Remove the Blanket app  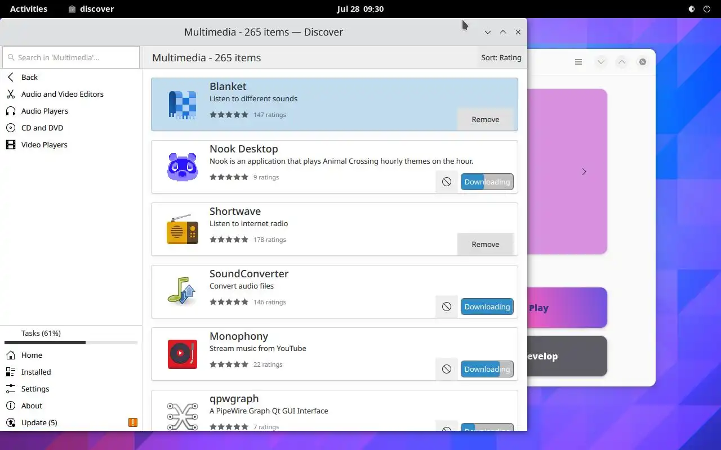pos(486,119)
